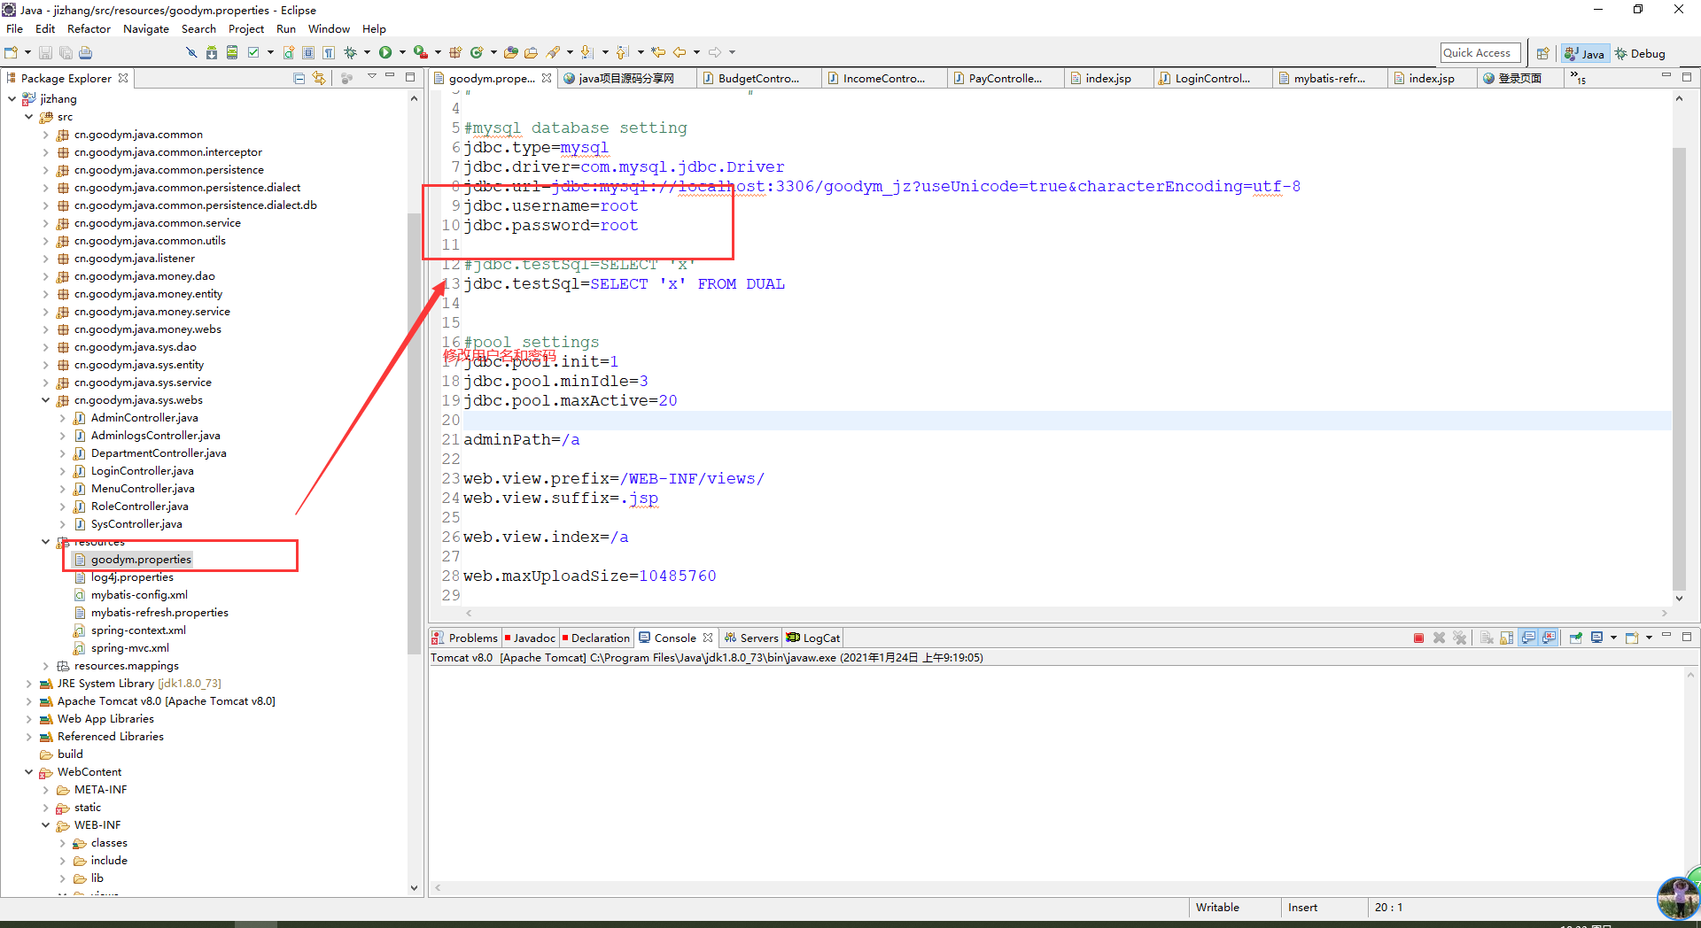Viewport: 1701px width, 928px height.
Task: Click the green Run button
Action: point(385,53)
